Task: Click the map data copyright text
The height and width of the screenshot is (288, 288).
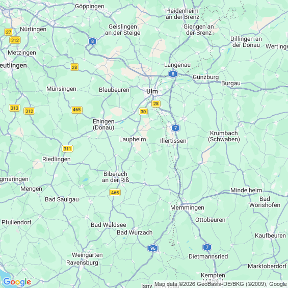Action: (221, 284)
